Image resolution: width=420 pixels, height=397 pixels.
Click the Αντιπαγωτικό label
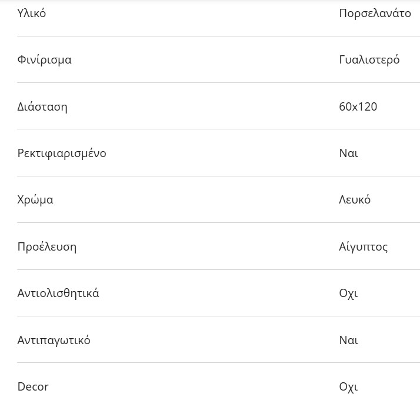click(54, 341)
